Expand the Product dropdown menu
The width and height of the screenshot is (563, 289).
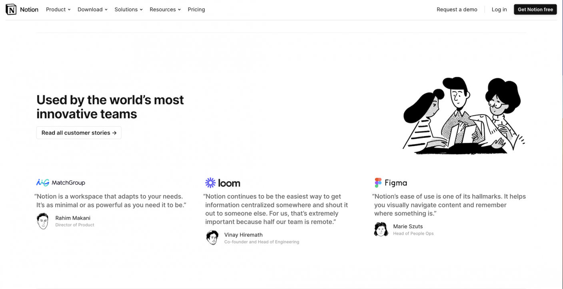click(58, 9)
